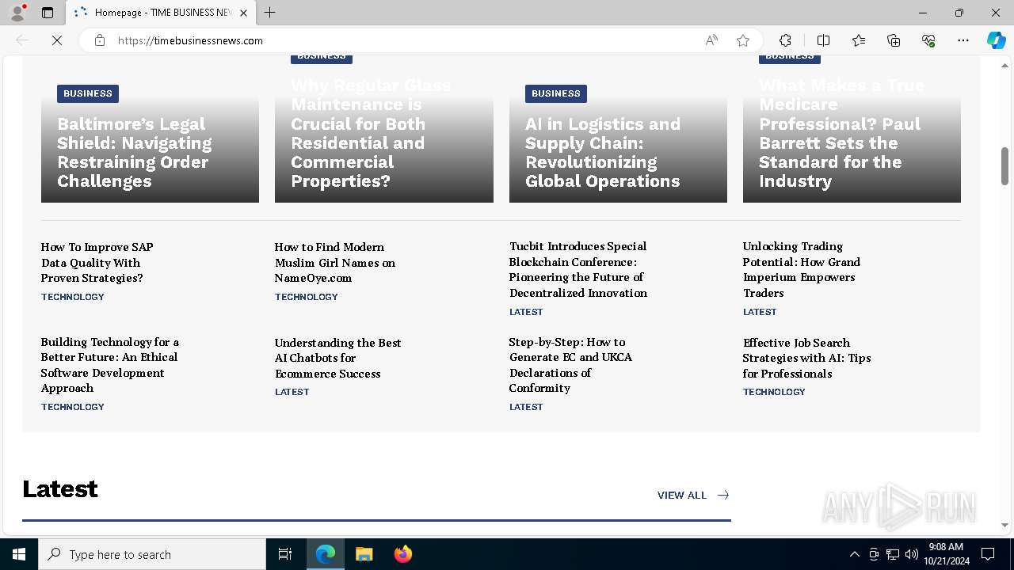Image resolution: width=1014 pixels, height=570 pixels.
Task: Enable split screen view
Action: point(823,40)
